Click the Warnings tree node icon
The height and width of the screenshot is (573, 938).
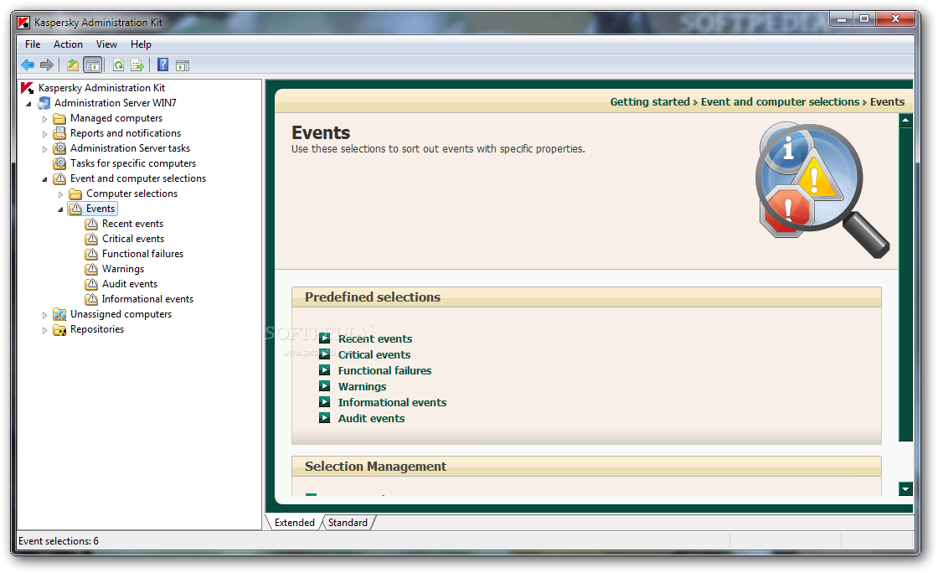pos(91,269)
